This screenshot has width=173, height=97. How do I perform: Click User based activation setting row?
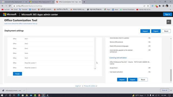click(x=130, y=72)
